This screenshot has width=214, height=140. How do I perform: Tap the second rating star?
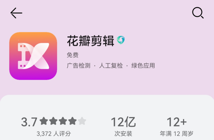click(x=53, y=121)
